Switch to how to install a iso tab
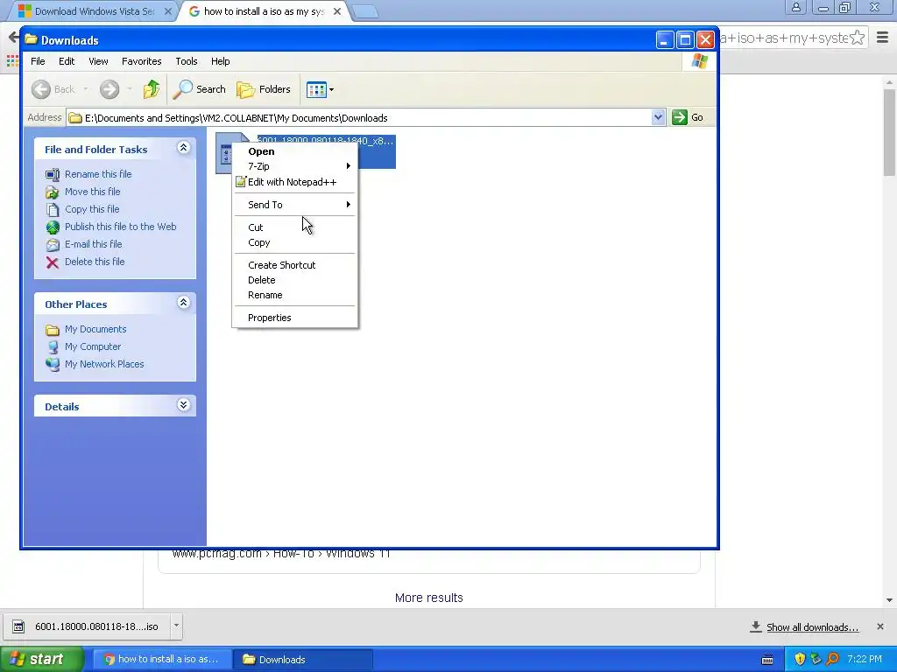Screen dimensions: 897x672 [263, 10]
